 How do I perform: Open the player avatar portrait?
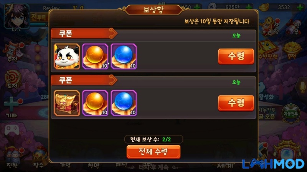17,17
